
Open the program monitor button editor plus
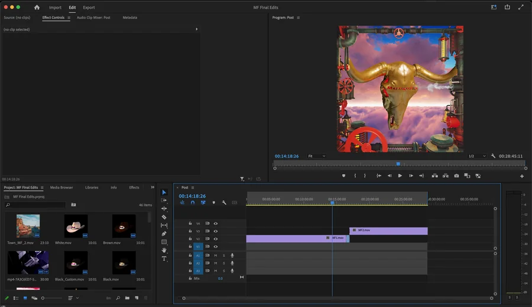click(522, 176)
